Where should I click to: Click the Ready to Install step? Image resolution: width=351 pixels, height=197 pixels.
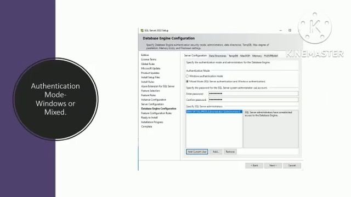coord(149,118)
